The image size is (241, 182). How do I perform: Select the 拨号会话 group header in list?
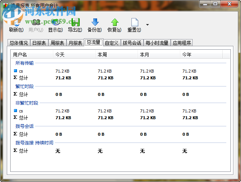click(x=25, y=126)
